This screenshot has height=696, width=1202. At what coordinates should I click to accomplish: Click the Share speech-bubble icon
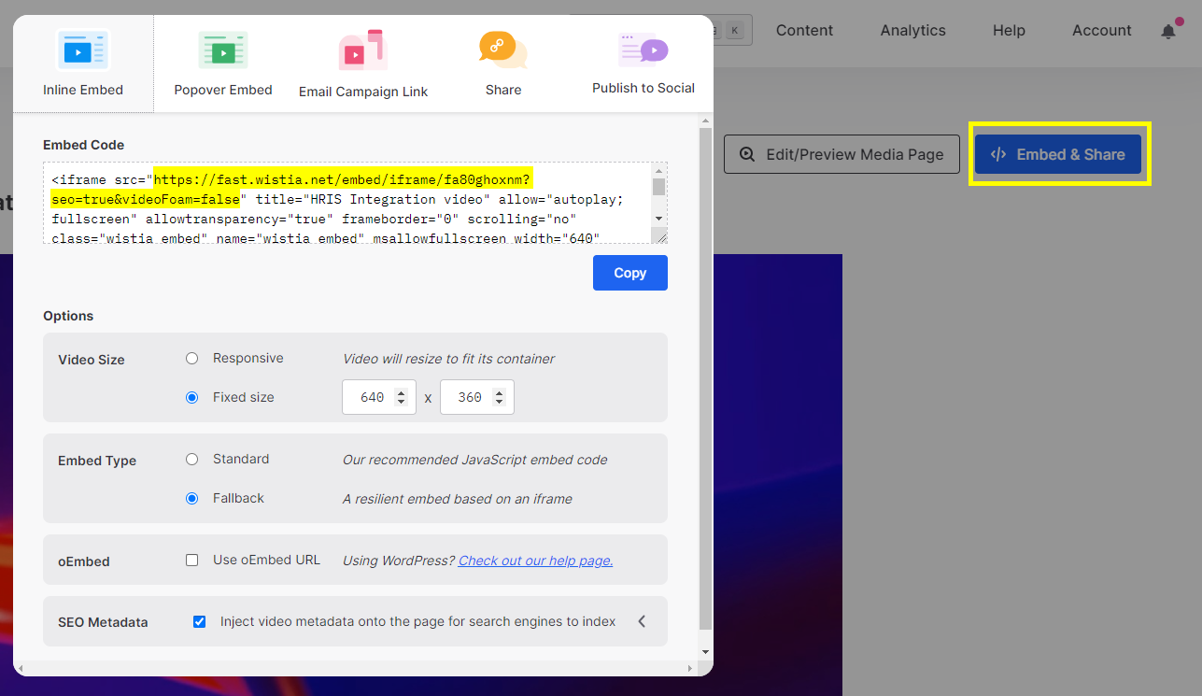503,50
